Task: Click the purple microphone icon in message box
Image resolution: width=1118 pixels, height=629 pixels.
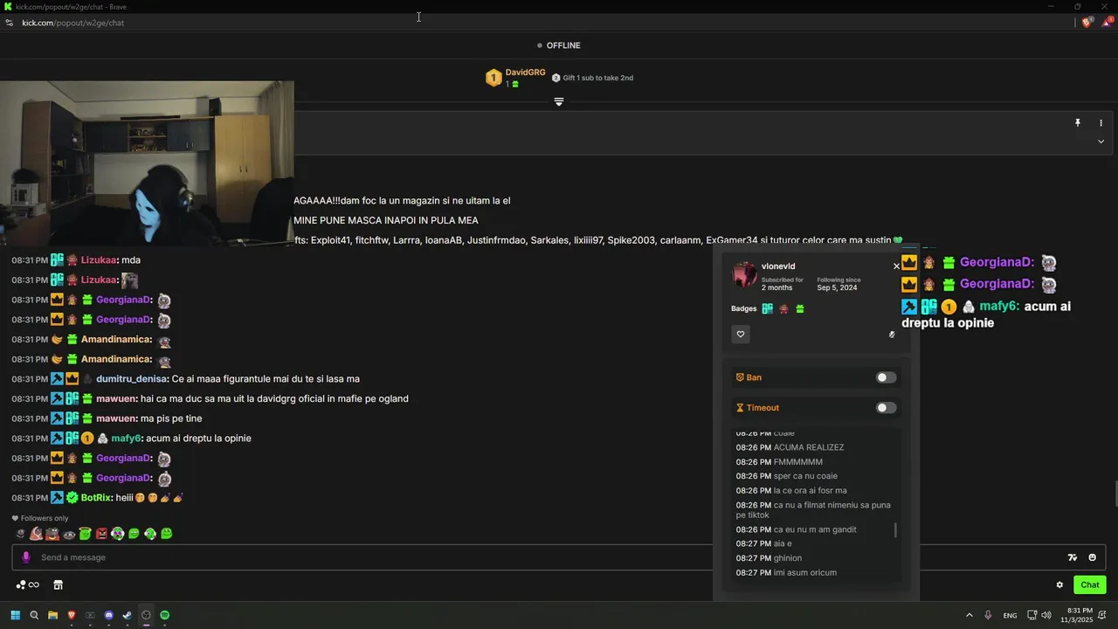Action: (26, 557)
